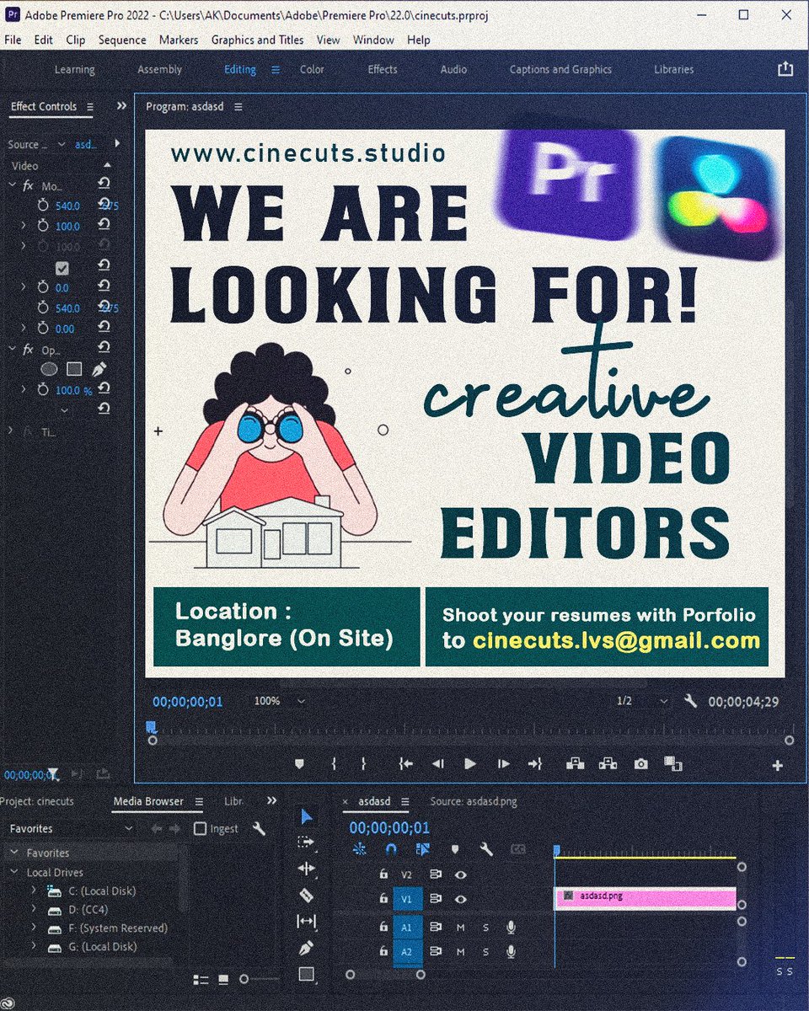This screenshot has height=1011, width=809.
Task: Open zoom level 100% dropdown
Action: (x=302, y=701)
